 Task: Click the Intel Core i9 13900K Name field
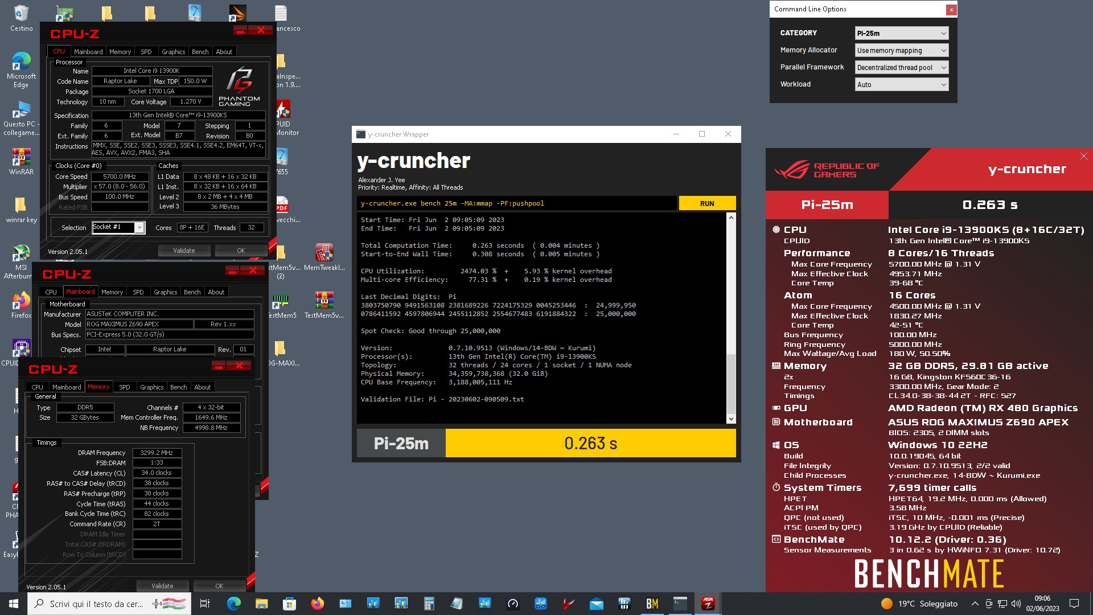tap(151, 71)
